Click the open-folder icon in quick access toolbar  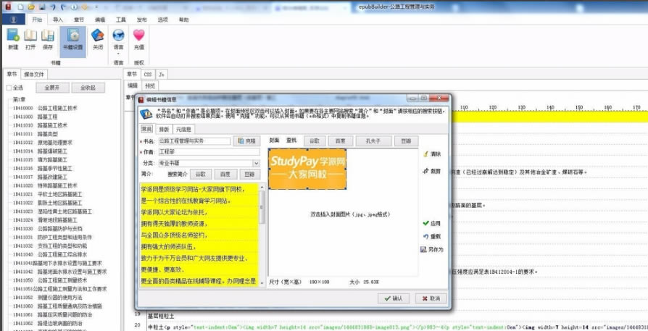pyautogui.click(x=31, y=7)
